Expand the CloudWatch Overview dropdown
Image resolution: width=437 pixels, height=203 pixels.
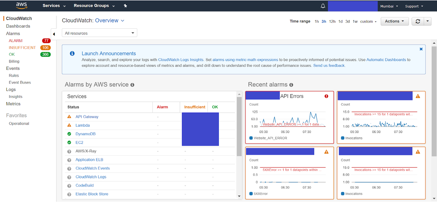pyautogui.click(x=110, y=21)
